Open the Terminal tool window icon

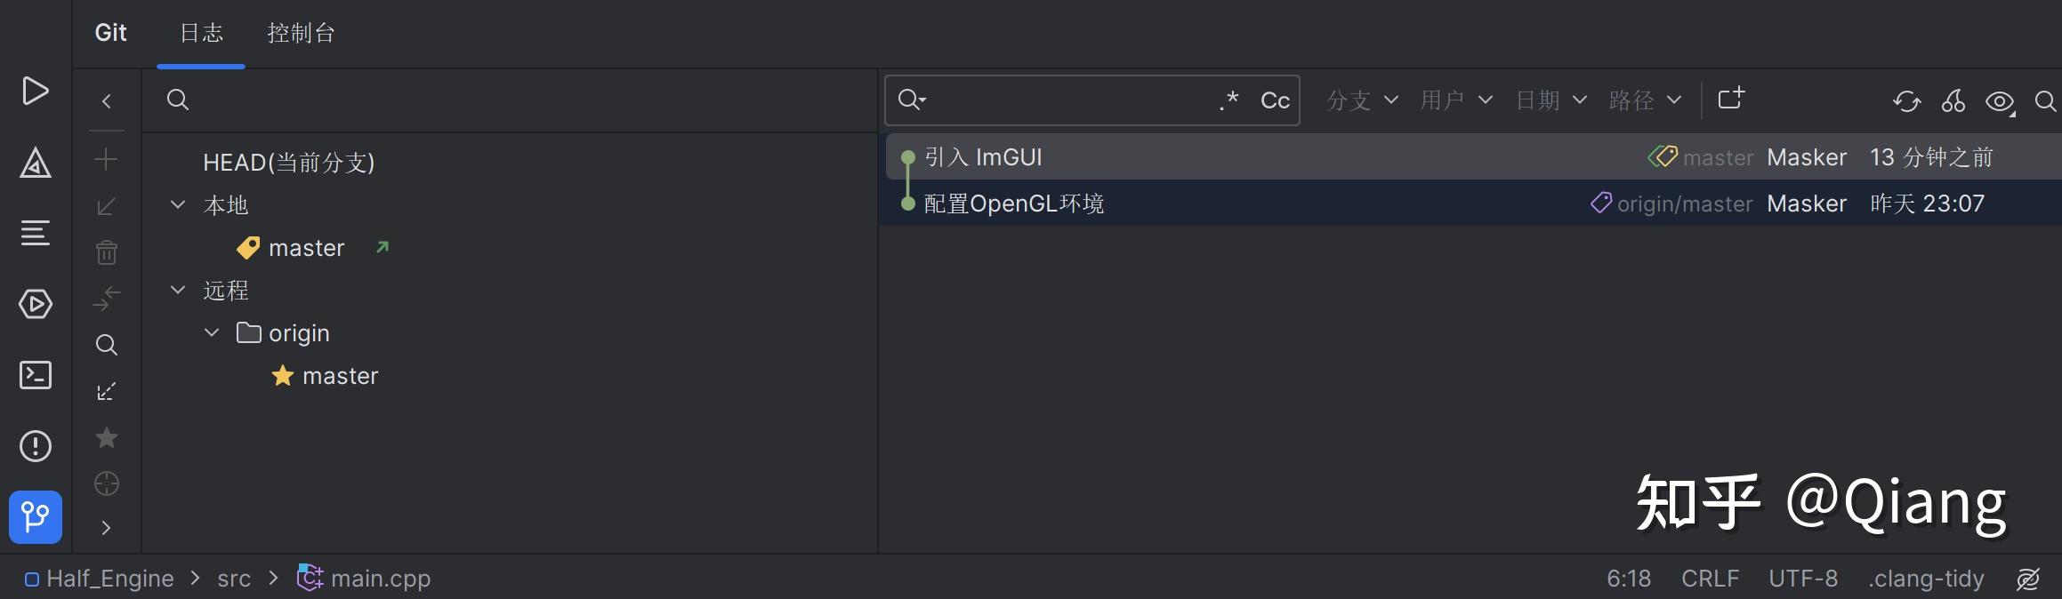[x=36, y=375]
